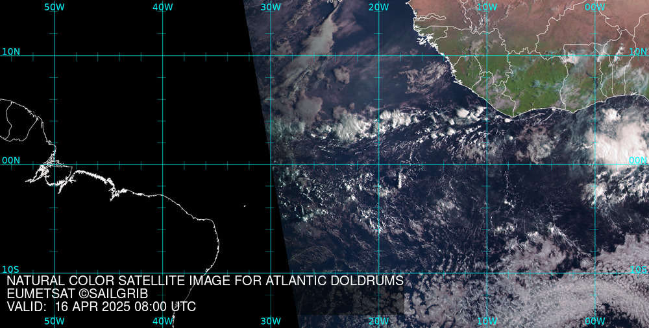Click the 10N latitude label over Africa
Image resolution: width=649 pixels, height=328 pixels.
(638, 52)
